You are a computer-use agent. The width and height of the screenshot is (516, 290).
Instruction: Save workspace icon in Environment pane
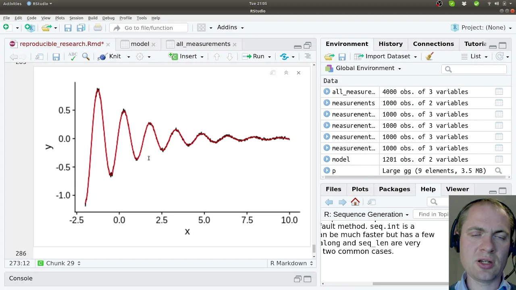pyautogui.click(x=342, y=56)
